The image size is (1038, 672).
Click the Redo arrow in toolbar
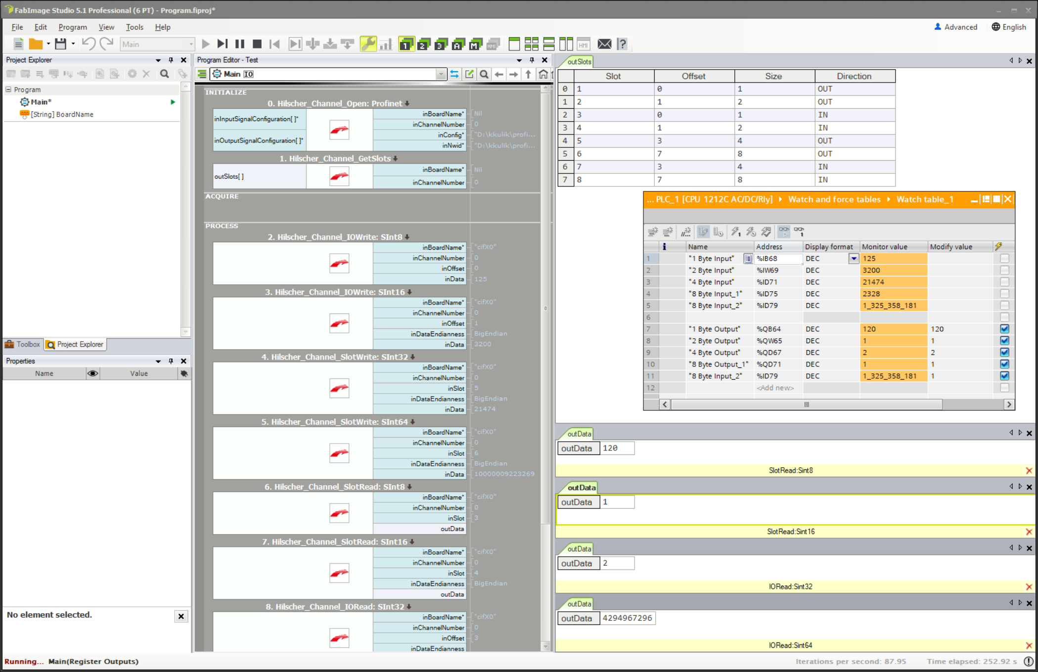tap(106, 44)
